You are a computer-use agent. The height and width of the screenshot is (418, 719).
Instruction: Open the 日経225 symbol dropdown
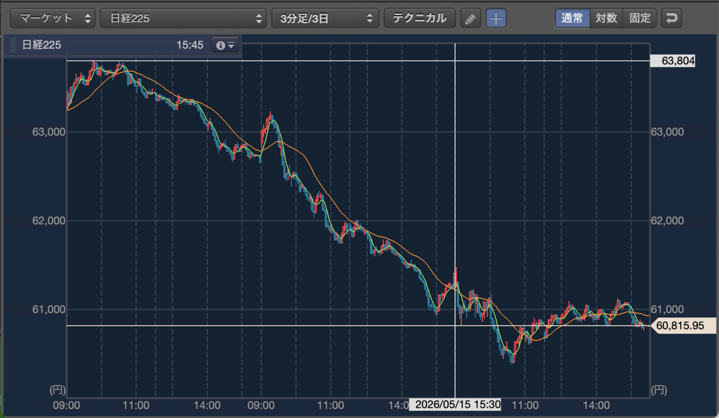183,18
